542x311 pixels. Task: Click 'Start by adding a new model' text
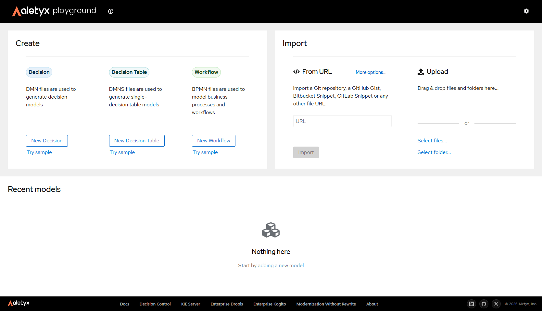pyautogui.click(x=271, y=266)
